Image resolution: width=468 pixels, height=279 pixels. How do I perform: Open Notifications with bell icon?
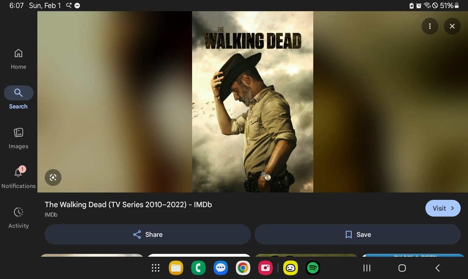pos(19,178)
